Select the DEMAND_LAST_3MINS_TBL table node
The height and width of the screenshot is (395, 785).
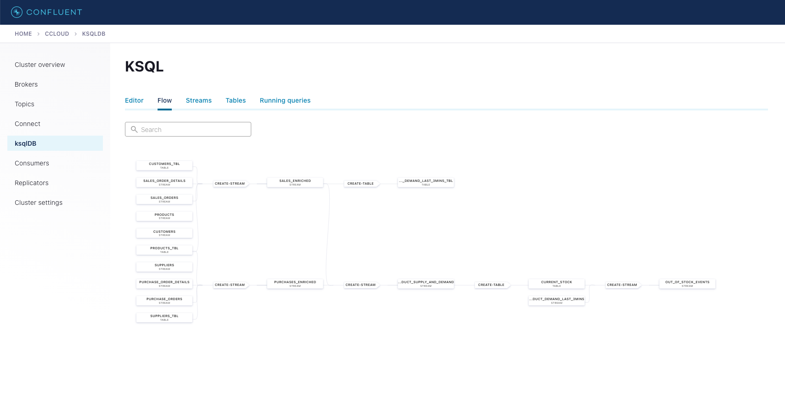[x=426, y=182]
